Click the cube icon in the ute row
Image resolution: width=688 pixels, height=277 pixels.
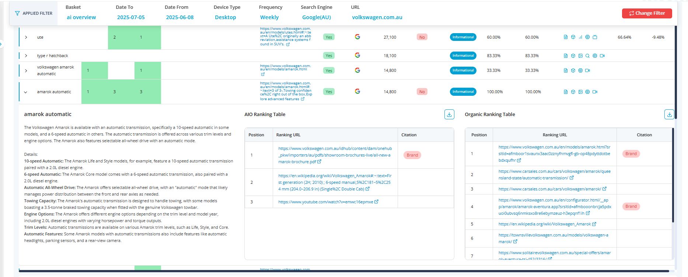pyautogui.click(x=573, y=37)
